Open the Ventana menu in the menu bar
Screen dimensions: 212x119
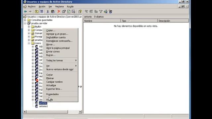click(59, 7)
